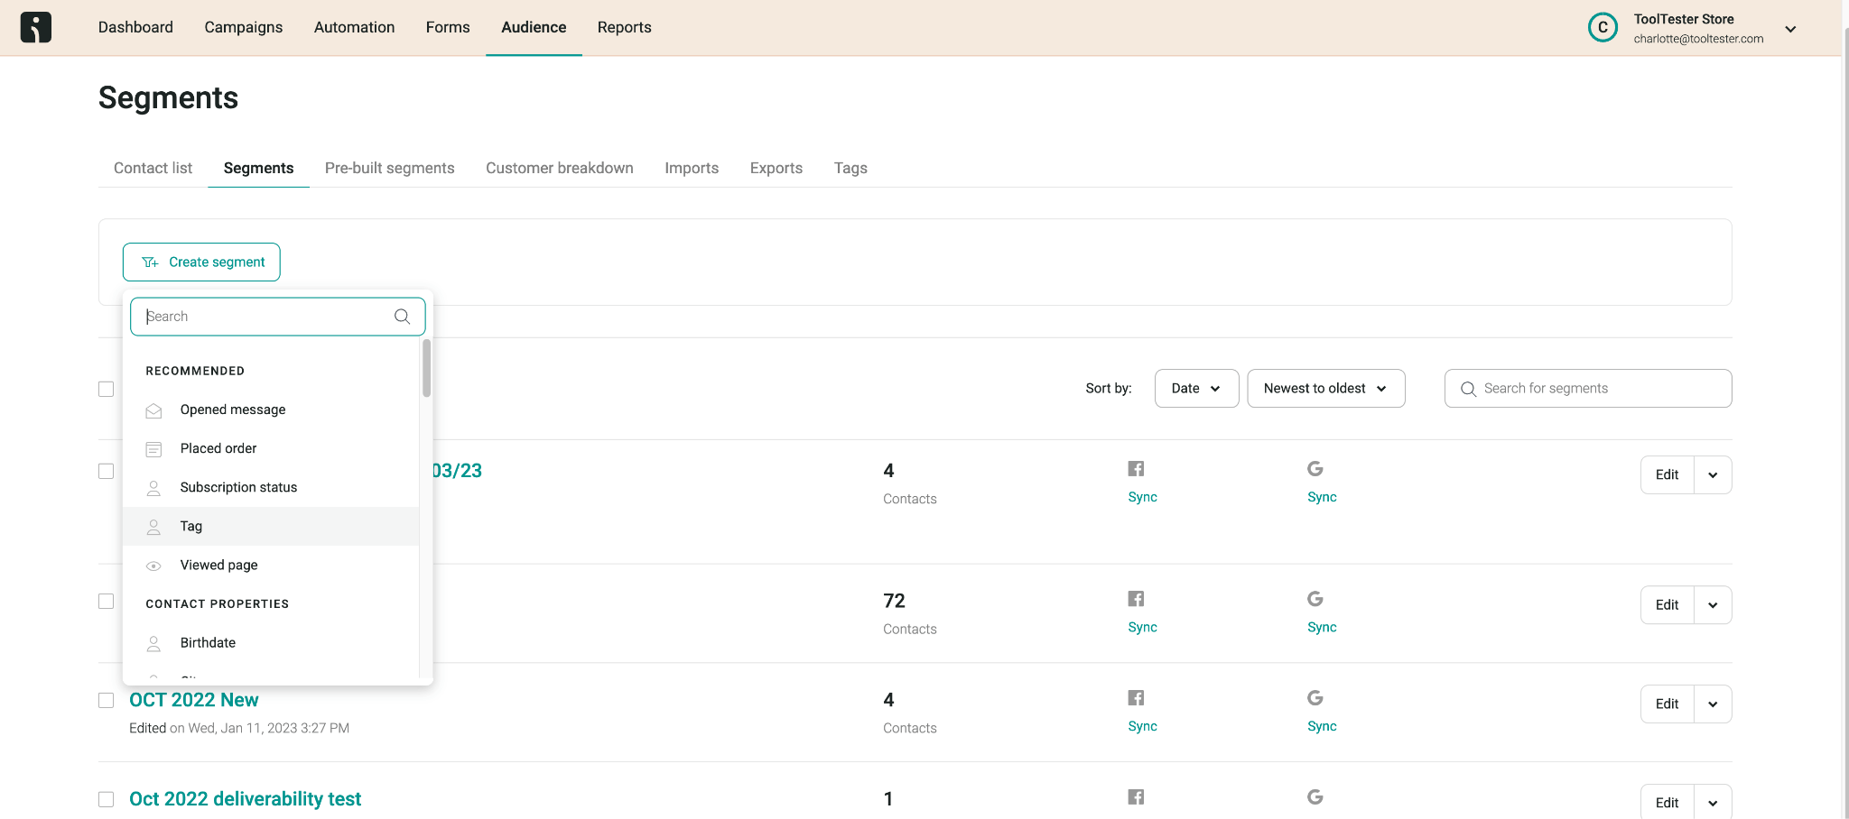Choose the Opened message condition
The width and height of the screenshot is (1849, 819).
[x=271, y=409]
